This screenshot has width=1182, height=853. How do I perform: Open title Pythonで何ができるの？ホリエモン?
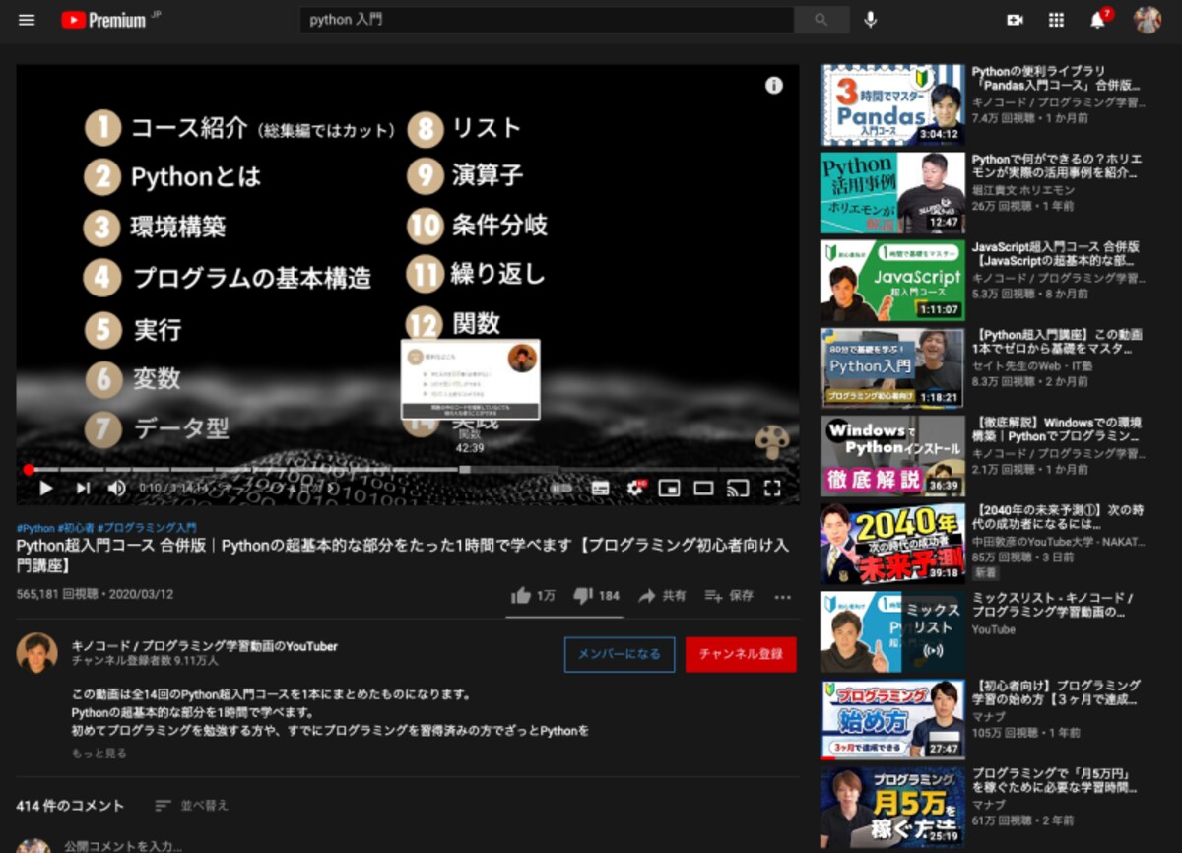pyautogui.click(x=1056, y=166)
